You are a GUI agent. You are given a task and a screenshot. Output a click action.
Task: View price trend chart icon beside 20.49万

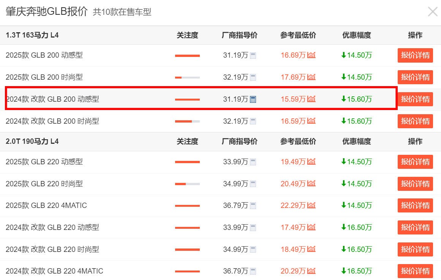pos(311,183)
